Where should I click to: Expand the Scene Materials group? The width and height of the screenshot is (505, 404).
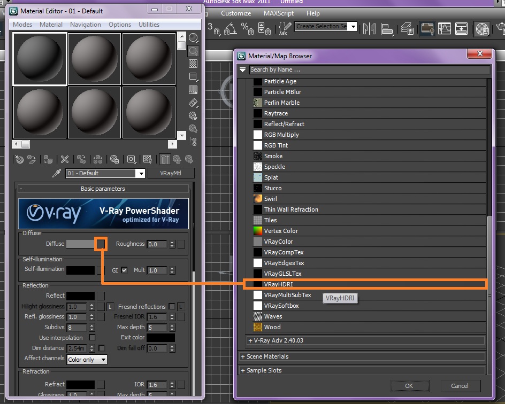click(x=362, y=356)
